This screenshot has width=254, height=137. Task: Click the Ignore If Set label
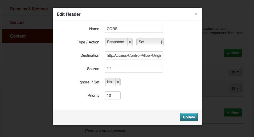click(x=89, y=82)
